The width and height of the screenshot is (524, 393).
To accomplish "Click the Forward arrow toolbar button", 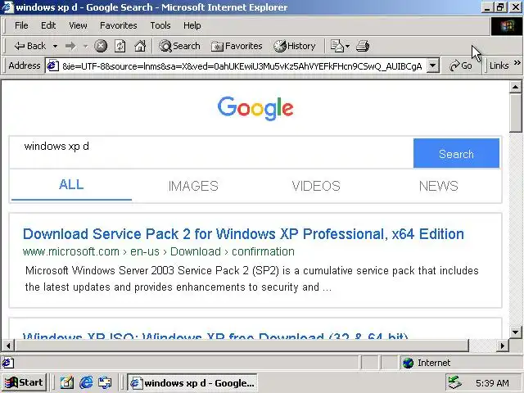I will click(x=70, y=46).
